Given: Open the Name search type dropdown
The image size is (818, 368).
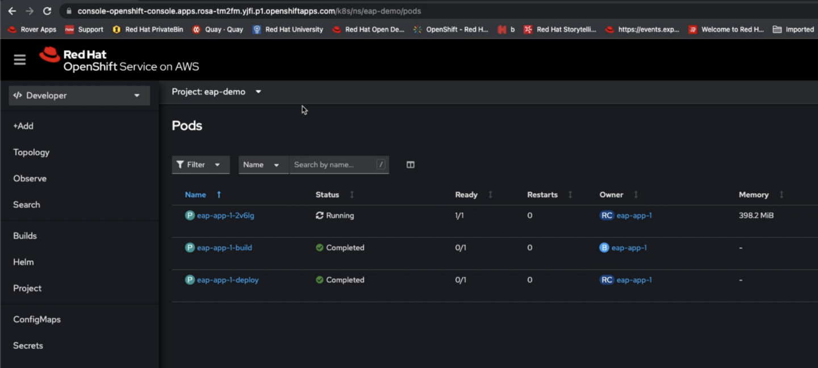Looking at the screenshot, I should [x=262, y=165].
